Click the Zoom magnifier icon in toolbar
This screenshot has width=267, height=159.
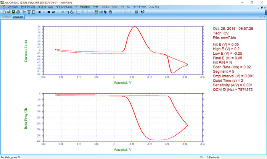point(83,12)
